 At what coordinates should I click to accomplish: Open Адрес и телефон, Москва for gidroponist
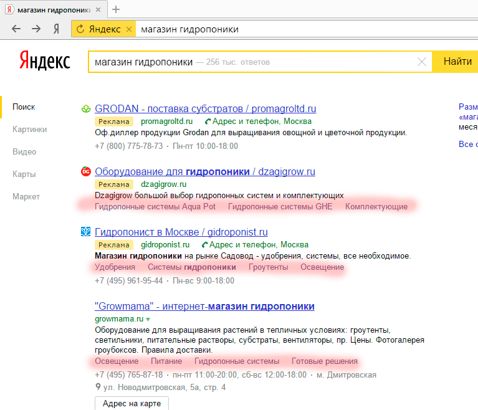259,244
